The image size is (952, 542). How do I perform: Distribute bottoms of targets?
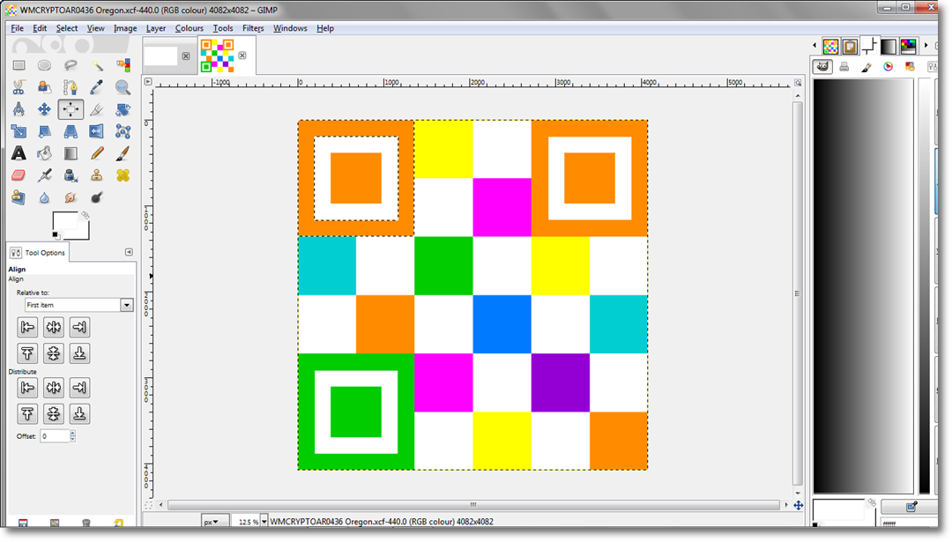coord(79,414)
